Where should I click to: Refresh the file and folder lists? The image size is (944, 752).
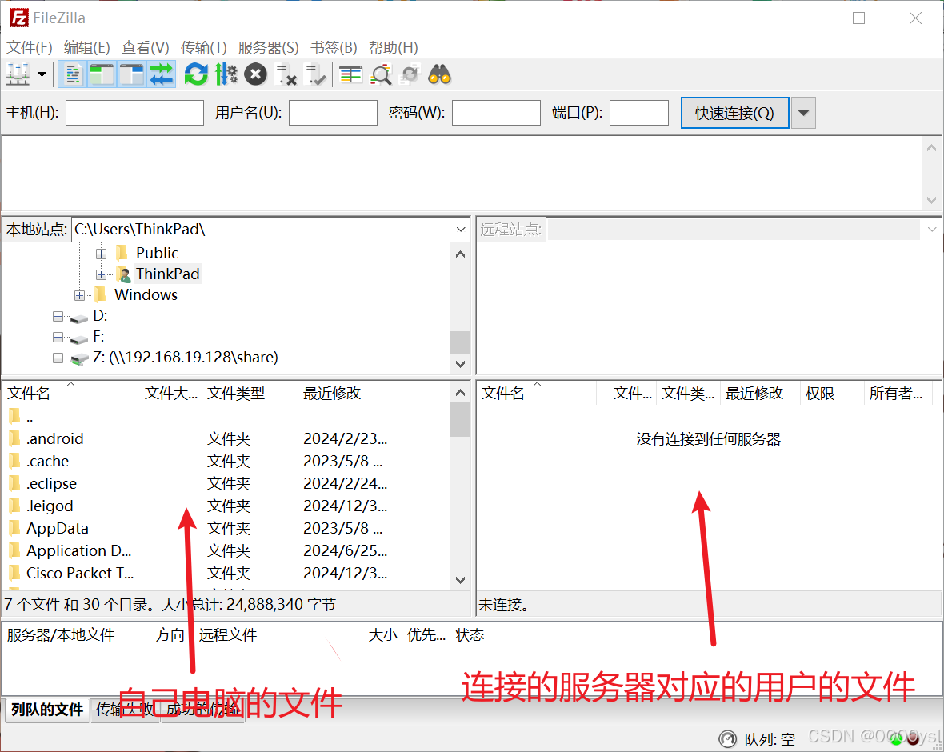click(x=196, y=74)
